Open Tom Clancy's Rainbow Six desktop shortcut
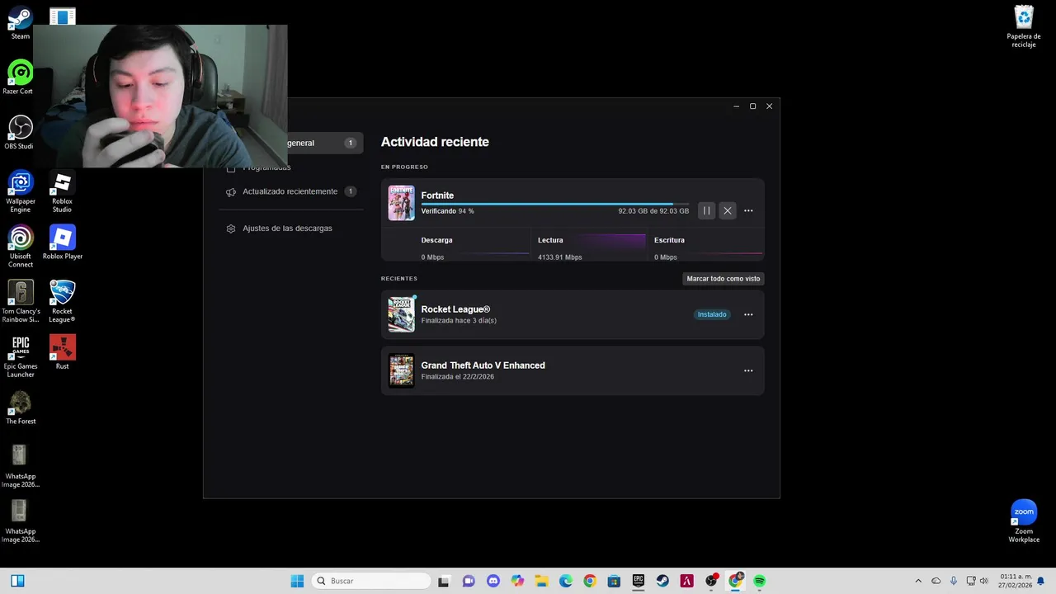The height and width of the screenshot is (594, 1056). pos(21,302)
